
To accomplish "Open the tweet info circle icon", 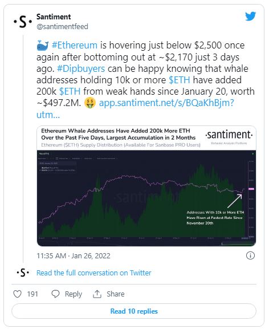I will 250,255.
